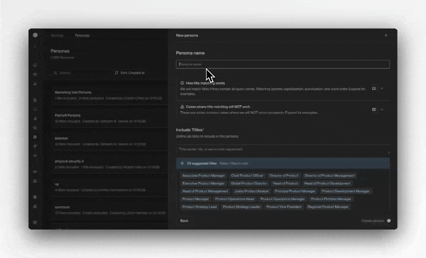The height and width of the screenshot is (258, 426).
Task: Add Chief Product Officer suggested title
Action: coord(247,176)
